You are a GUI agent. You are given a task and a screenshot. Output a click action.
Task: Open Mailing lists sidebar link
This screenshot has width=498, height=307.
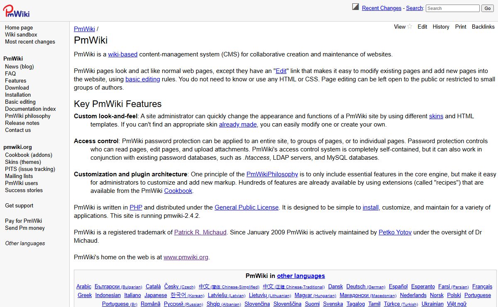[x=19, y=176]
